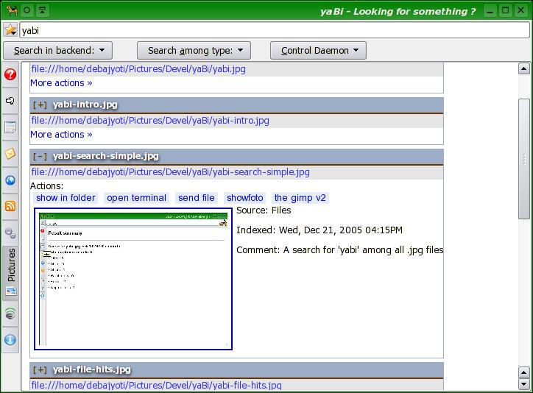This screenshot has height=393, width=533.
Task: Expand the yabi-intro.jpg result
Action: point(40,105)
